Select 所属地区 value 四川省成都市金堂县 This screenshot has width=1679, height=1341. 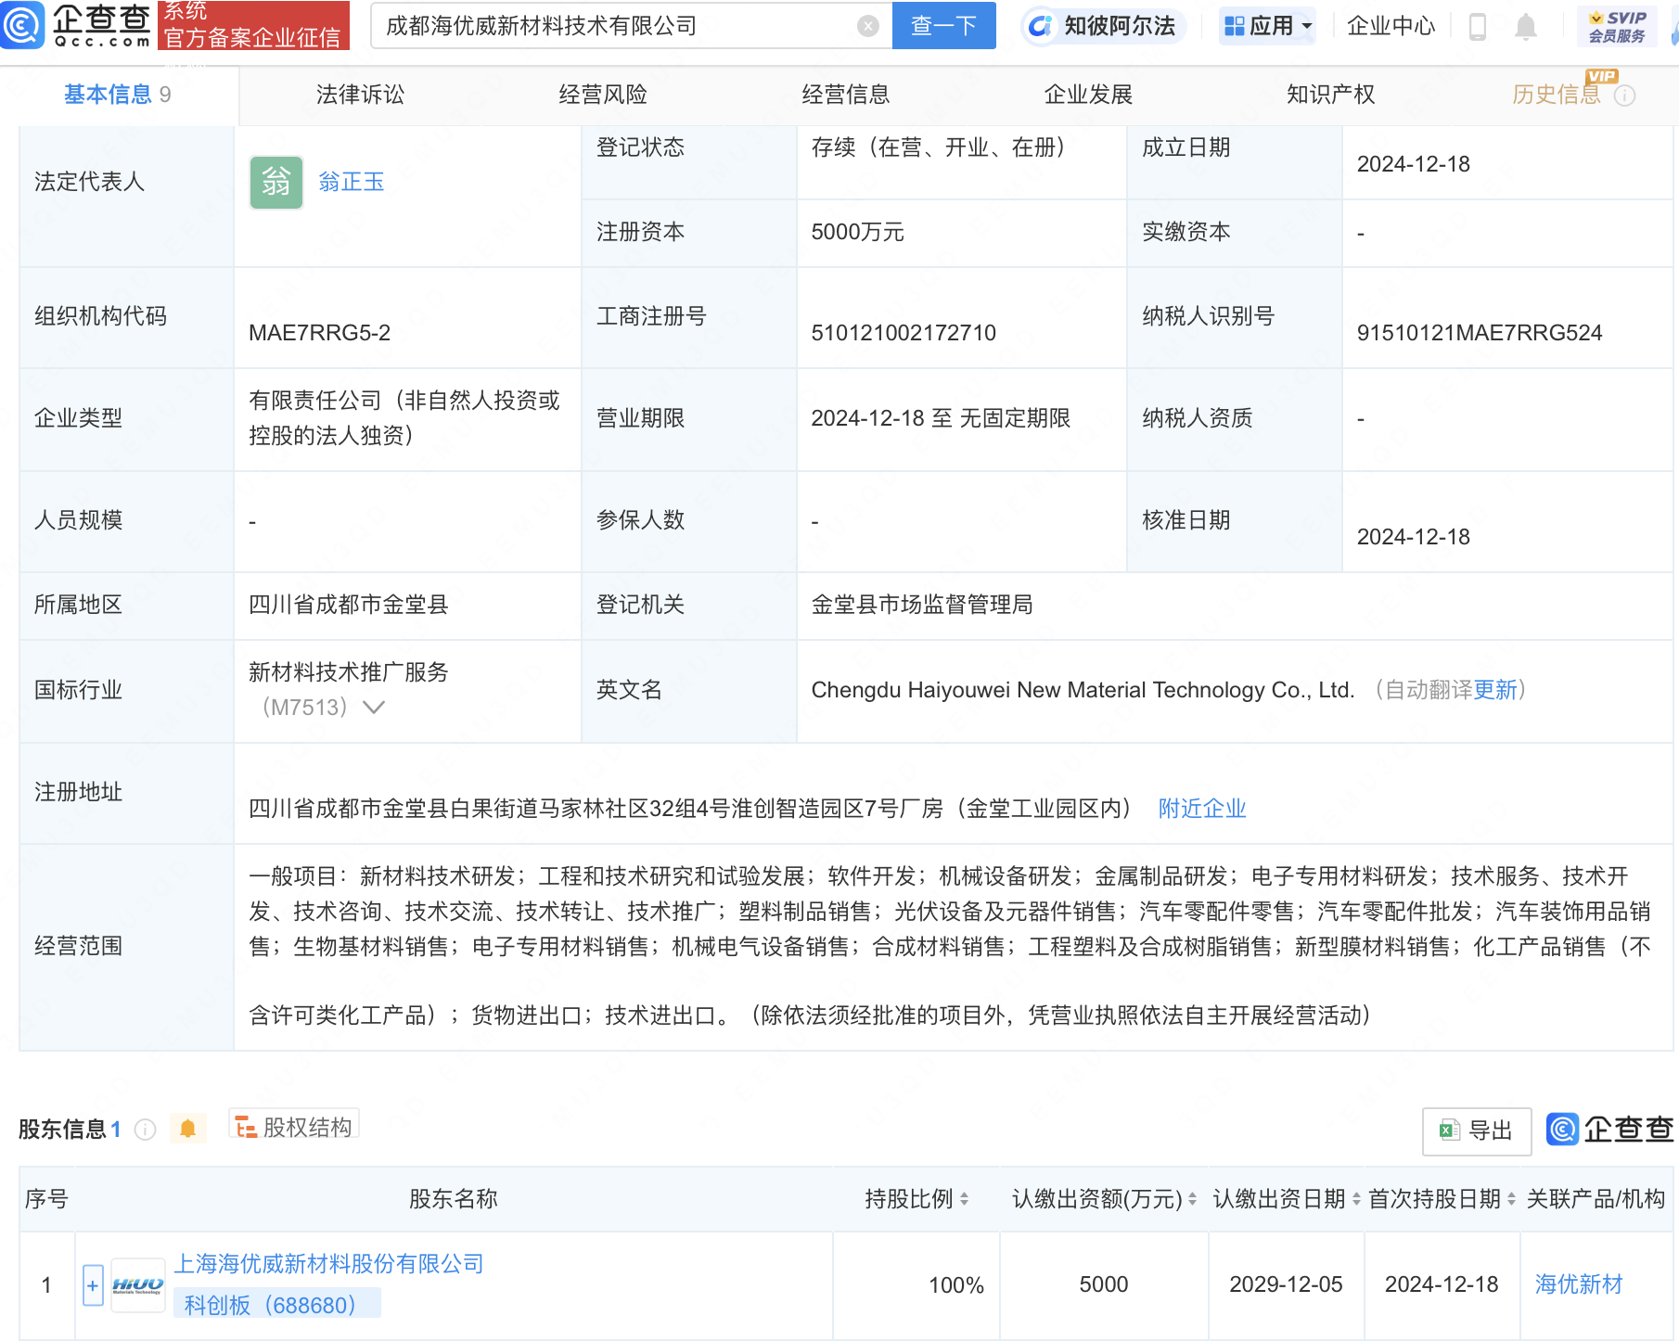point(349,605)
